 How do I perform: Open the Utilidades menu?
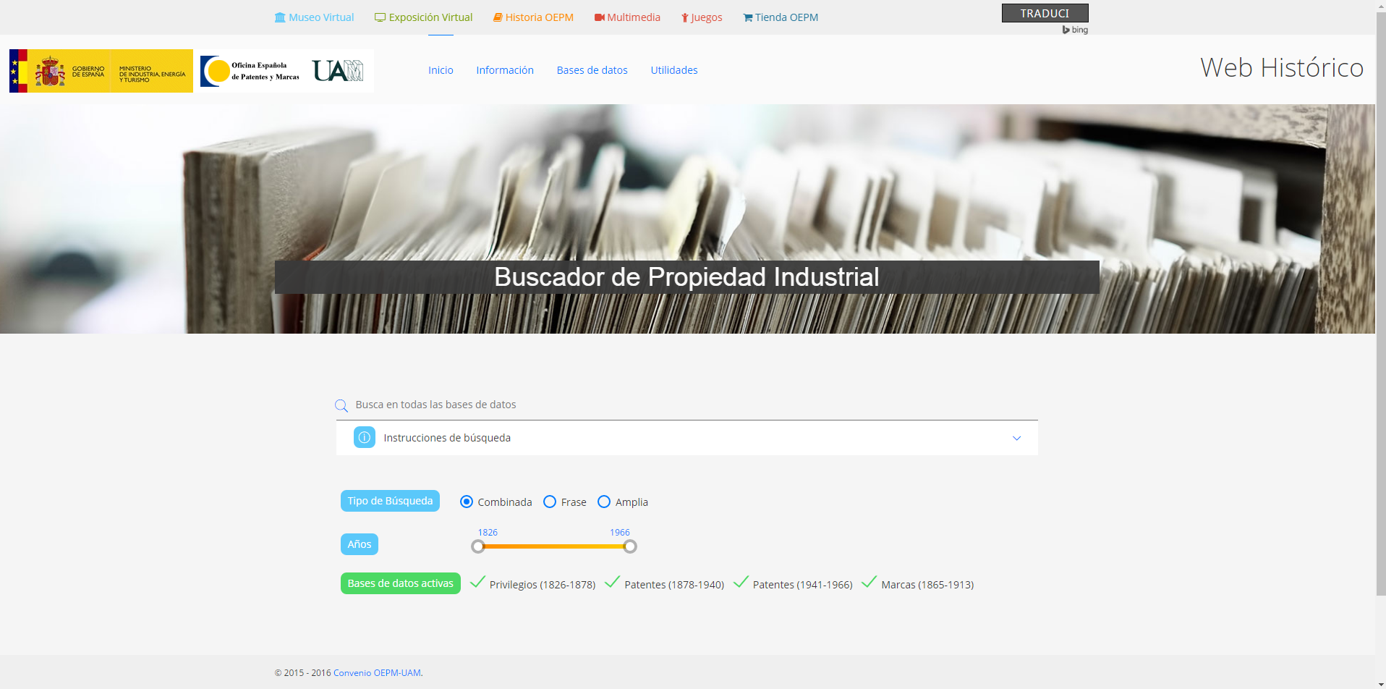pos(673,70)
